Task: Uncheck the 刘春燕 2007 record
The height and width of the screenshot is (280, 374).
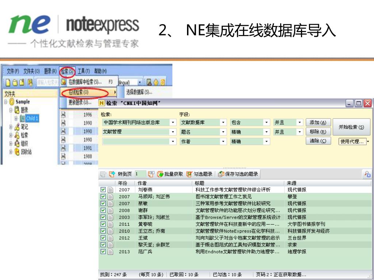Action: pyautogui.click(x=103, y=190)
